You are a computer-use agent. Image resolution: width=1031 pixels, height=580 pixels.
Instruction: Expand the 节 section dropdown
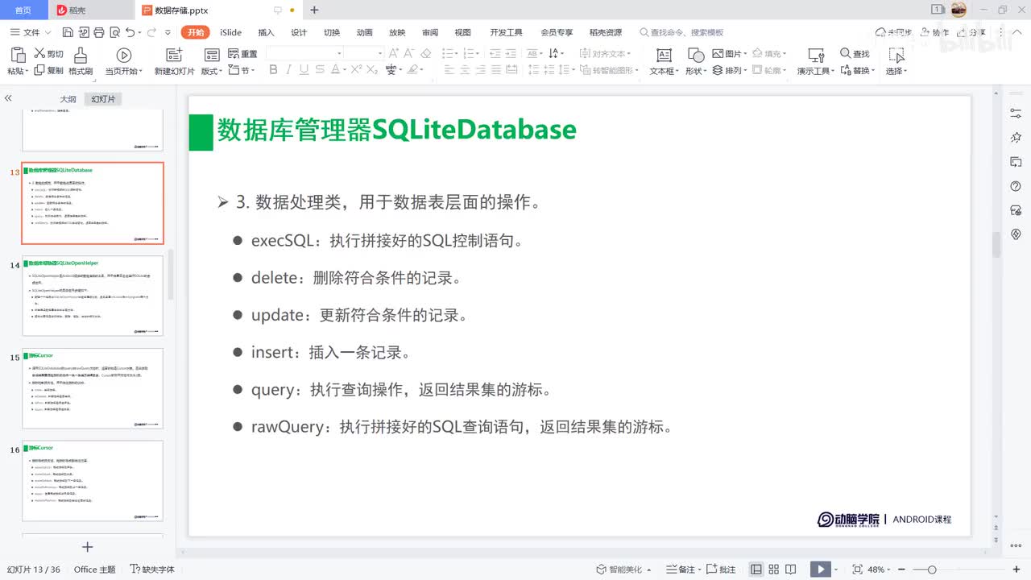point(242,70)
